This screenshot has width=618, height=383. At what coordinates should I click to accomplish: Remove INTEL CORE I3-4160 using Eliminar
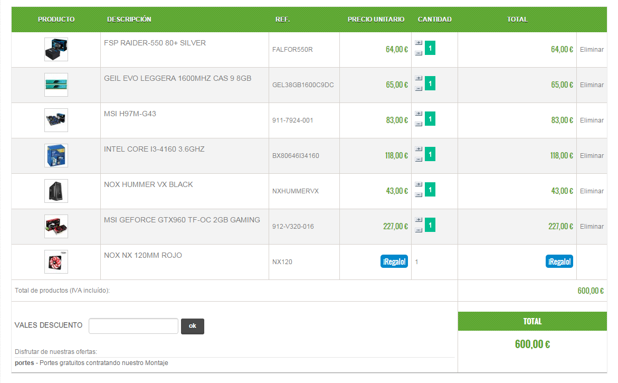click(x=592, y=156)
